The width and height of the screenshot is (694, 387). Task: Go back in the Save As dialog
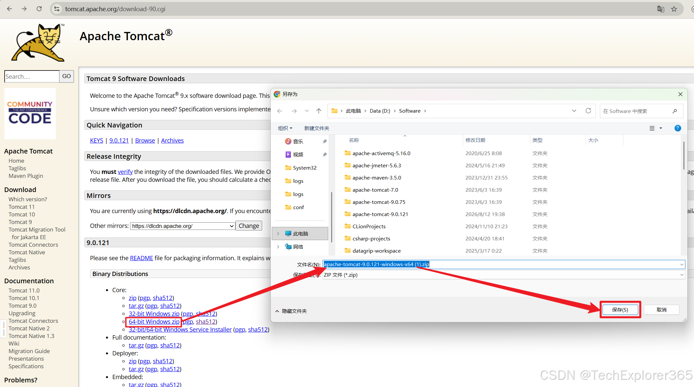[280, 111]
